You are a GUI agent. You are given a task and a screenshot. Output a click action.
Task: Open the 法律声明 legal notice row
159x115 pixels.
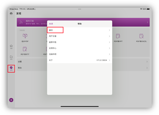coord(80,54)
